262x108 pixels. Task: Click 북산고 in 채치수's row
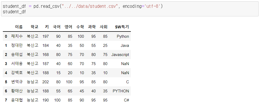point(33,36)
